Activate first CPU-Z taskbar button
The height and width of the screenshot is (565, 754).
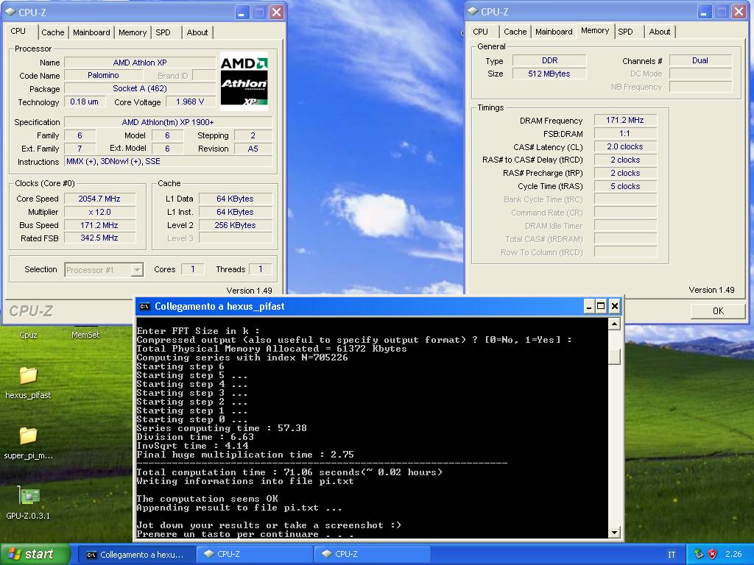(x=255, y=555)
